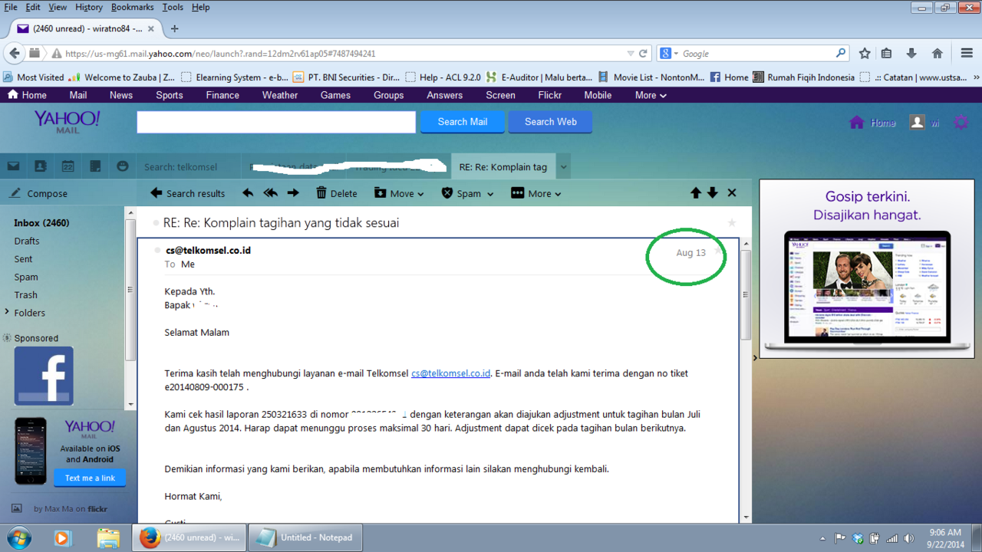Open the Notepad icon in Yahoo Mail tabs
This screenshot has width=982, height=552.
95,166
